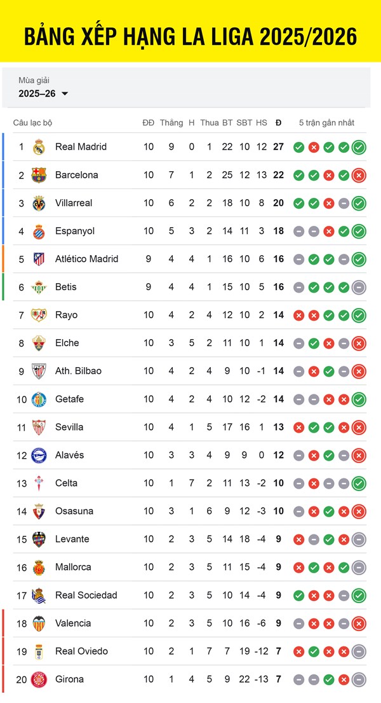This screenshot has width=381, height=703.
Task: Click the Atlético Madrid club crest
Action: coord(39,259)
